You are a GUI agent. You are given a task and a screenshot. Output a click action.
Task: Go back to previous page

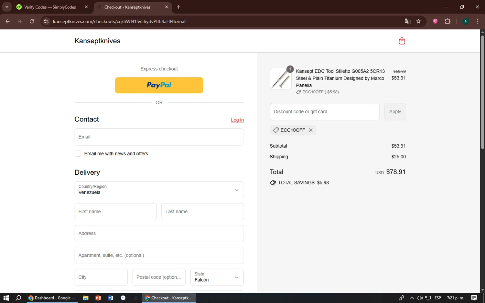coord(8,21)
